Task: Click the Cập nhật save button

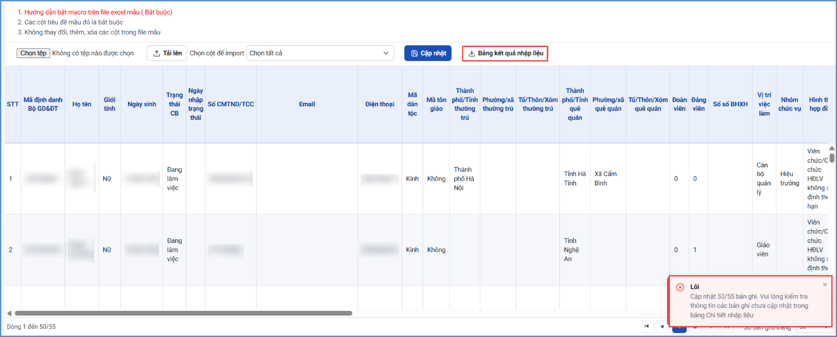Action: coord(428,53)
